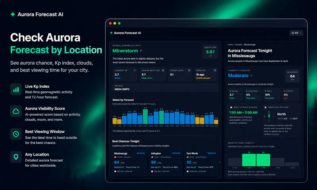
Task: Open the help icon on Max KP Next 24H card
Action: pyautogui.click(x=163, y=70)
